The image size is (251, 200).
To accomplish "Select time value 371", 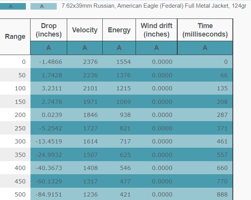I will pos(222,128).
